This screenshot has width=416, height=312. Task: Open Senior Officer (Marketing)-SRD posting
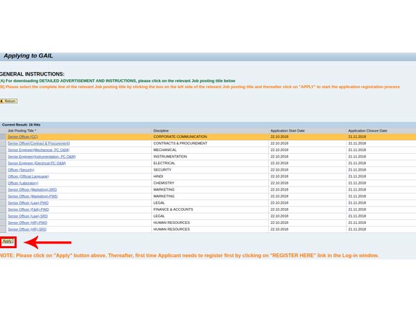33,190
